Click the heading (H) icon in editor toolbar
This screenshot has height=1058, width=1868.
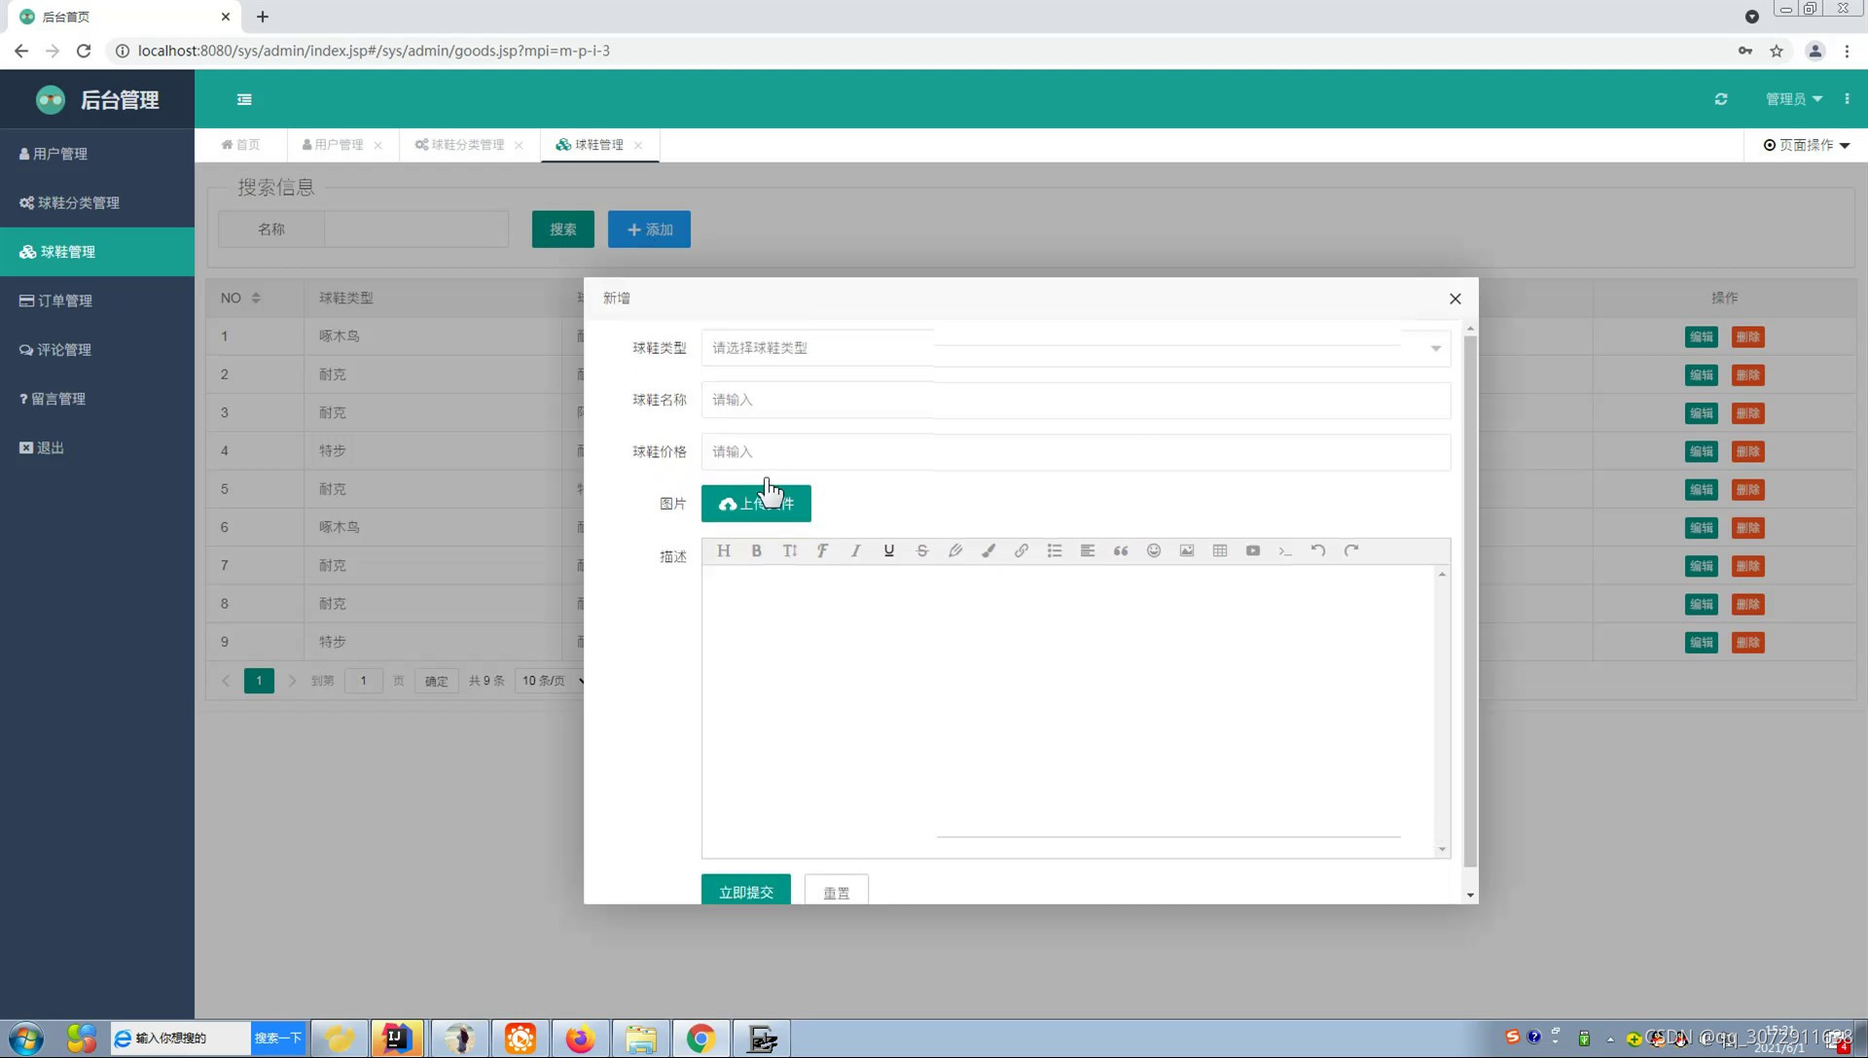click(x=723, y=550)
